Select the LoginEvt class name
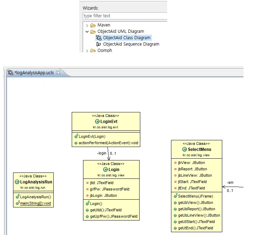 [x=109, y=121]
